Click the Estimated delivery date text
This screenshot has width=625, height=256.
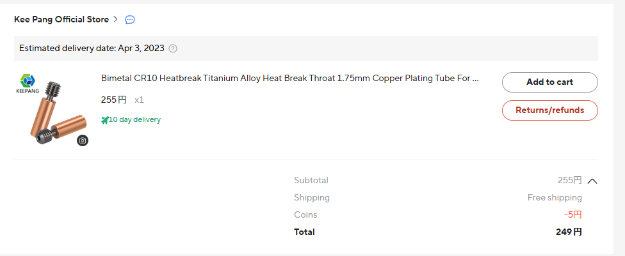pyautogui.click(x=92, y=49)
